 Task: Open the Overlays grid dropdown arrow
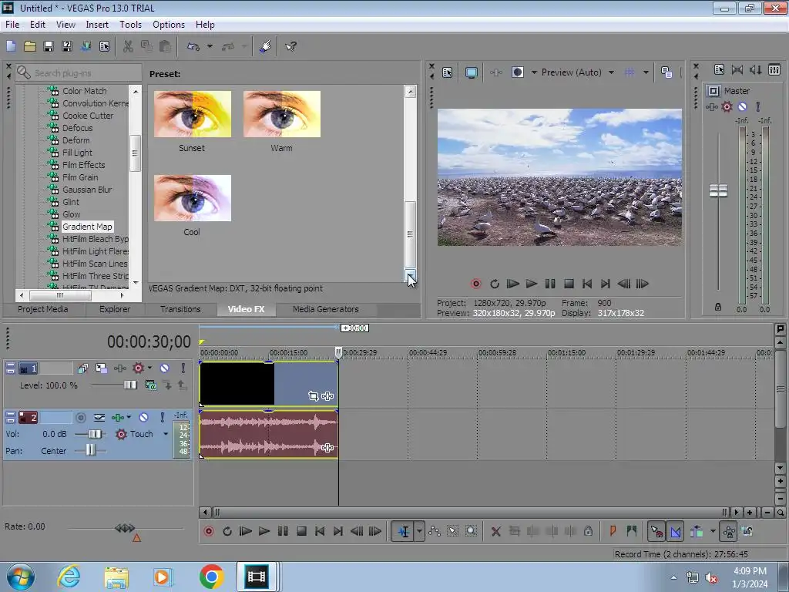[x=646, y=72]
